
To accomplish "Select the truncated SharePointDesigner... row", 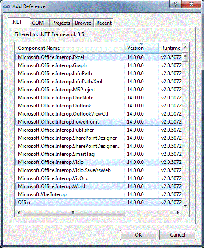I will [98, 146].
